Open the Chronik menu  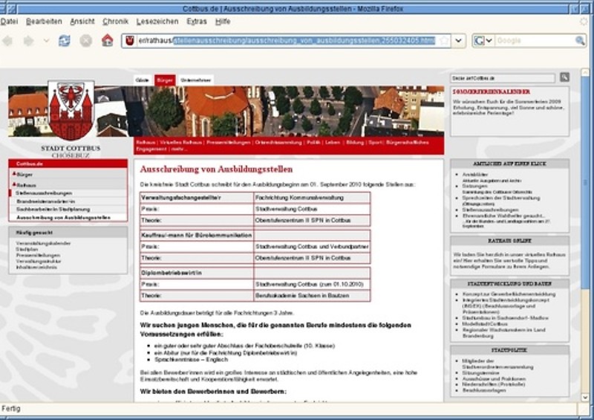[x=116, y=22]
